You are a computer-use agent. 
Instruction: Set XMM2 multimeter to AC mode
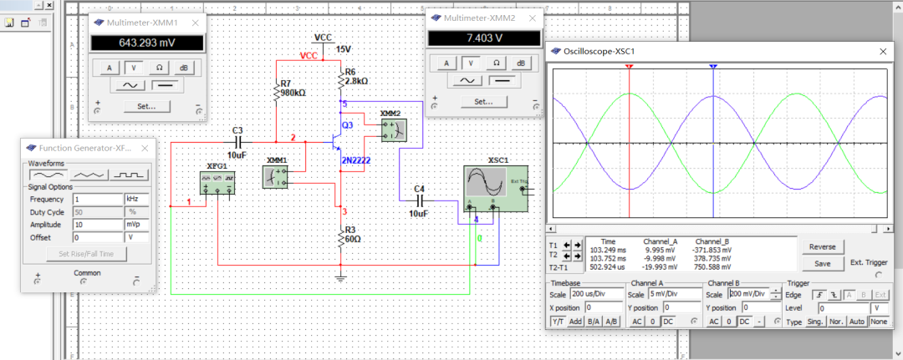pyautogui.click(x=467, y=81)
